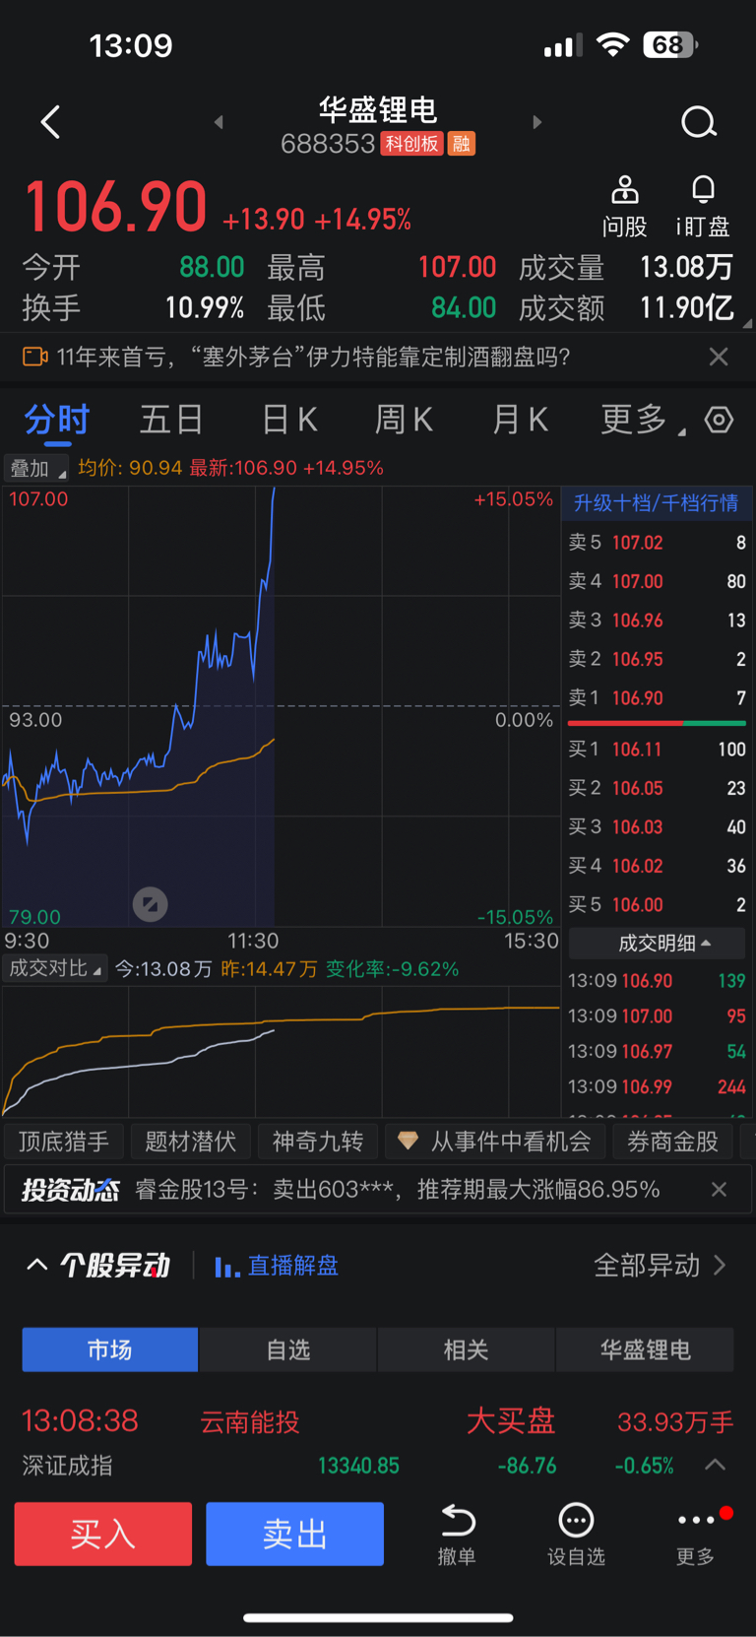Select the 市场 alerts tab
This screenshot has height=1637, width=756.
coord(110,1349)
